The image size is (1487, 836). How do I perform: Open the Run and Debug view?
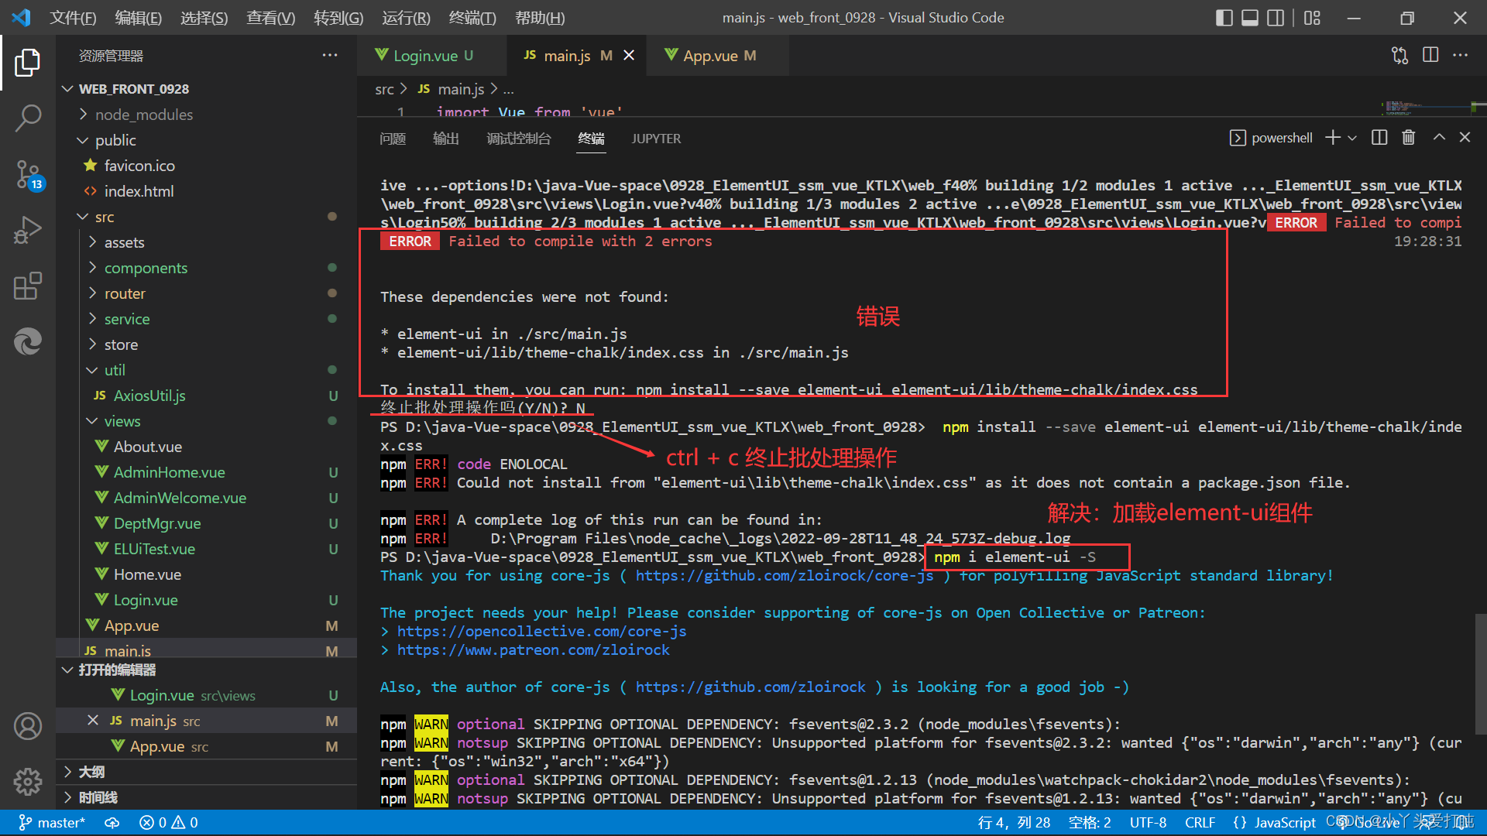pyautogui.click(x=28, y=231)
